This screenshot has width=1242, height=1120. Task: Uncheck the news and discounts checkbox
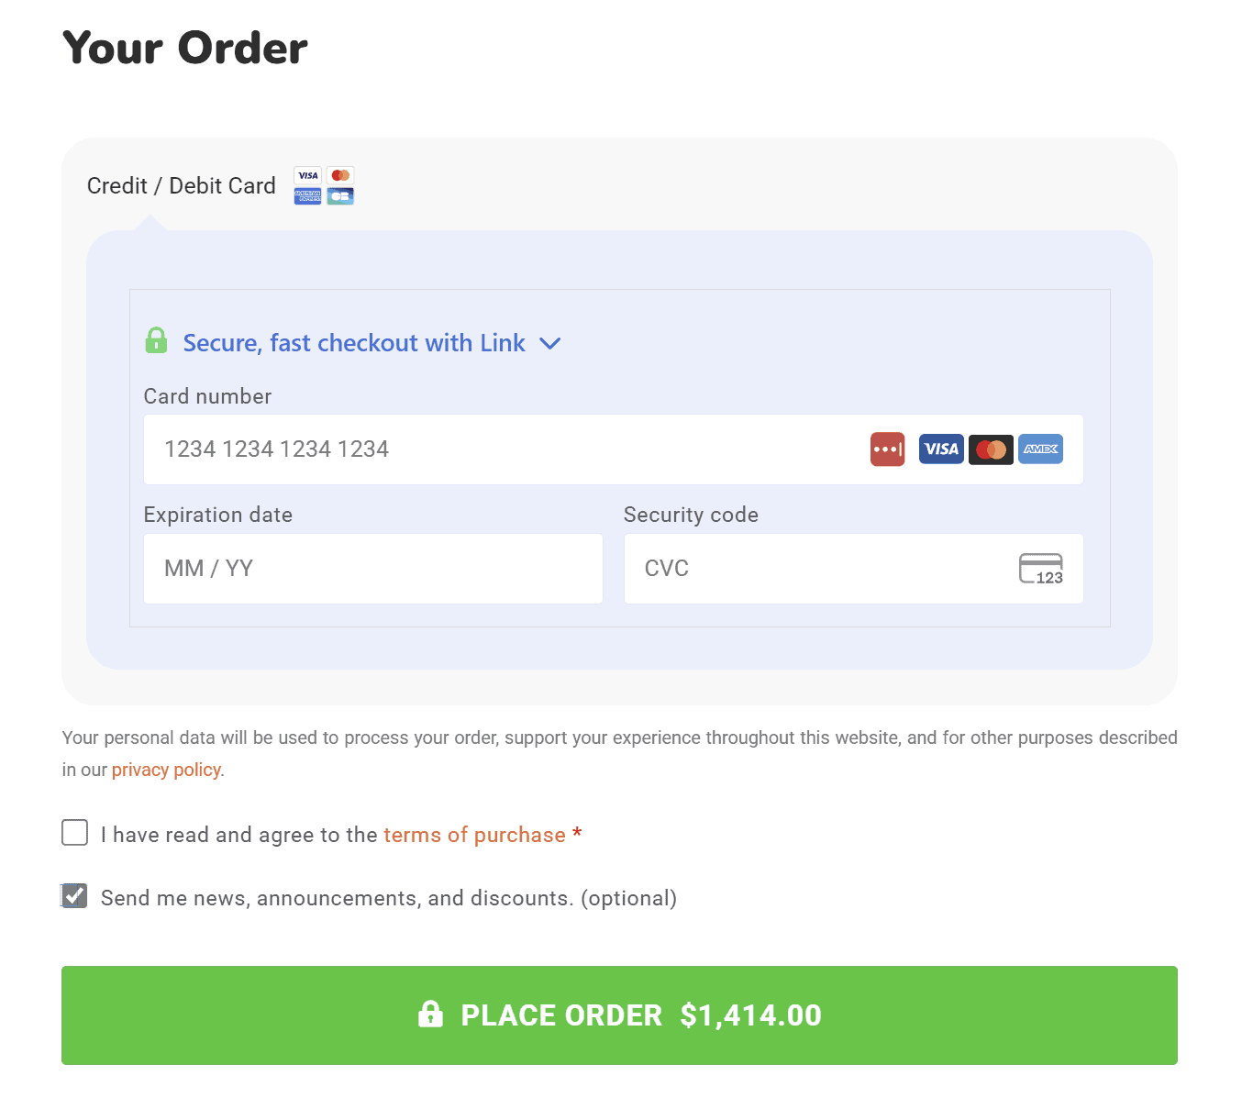click(74, 896)
